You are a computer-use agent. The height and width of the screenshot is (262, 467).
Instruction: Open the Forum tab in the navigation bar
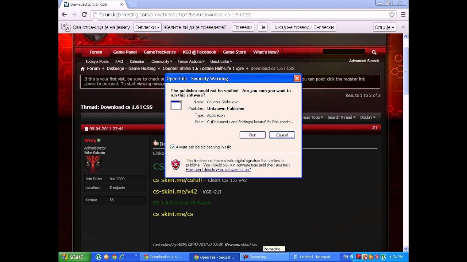point(96,52)
